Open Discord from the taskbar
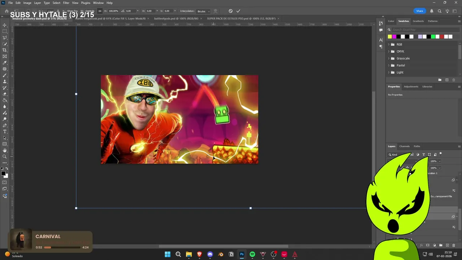Image resolution: width=462 pixels, height=260 pixels. tap(210, 255)
